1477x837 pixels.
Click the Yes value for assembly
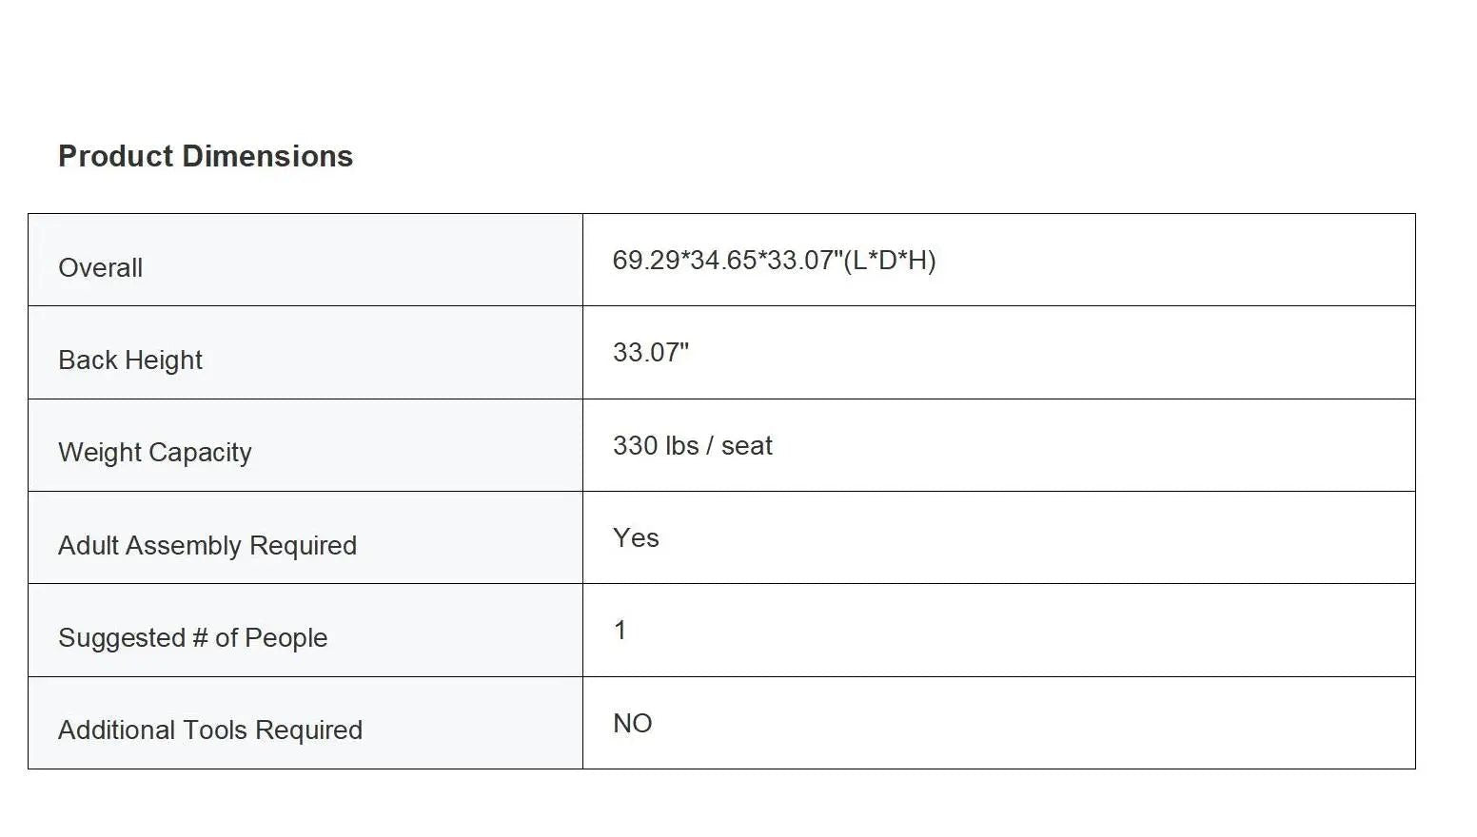coord(636,537)
